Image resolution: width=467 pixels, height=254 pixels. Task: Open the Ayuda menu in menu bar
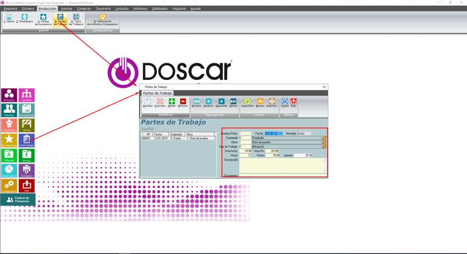(195, 9)
